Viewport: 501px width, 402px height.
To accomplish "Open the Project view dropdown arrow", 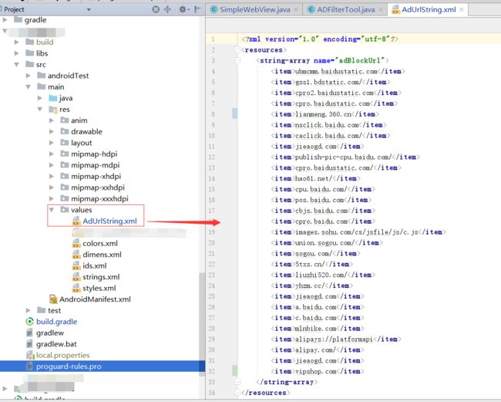I will [x=89, y=9].
